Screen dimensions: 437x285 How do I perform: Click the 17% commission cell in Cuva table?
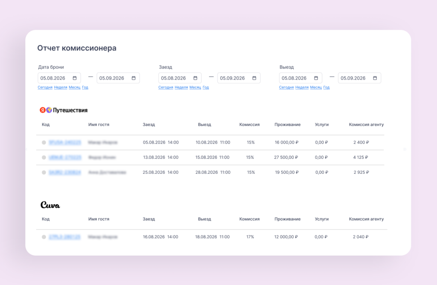tap(250, 237)
